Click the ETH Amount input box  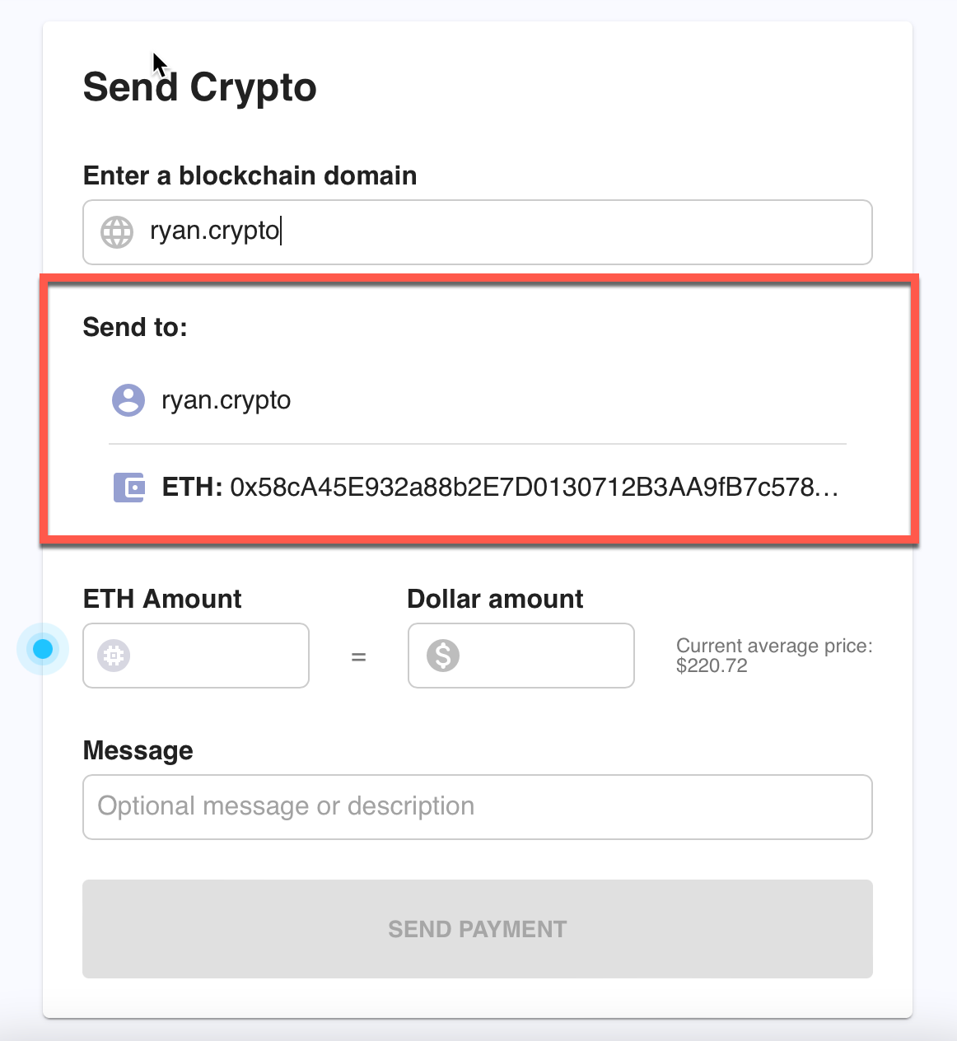[x=206, y=656]
